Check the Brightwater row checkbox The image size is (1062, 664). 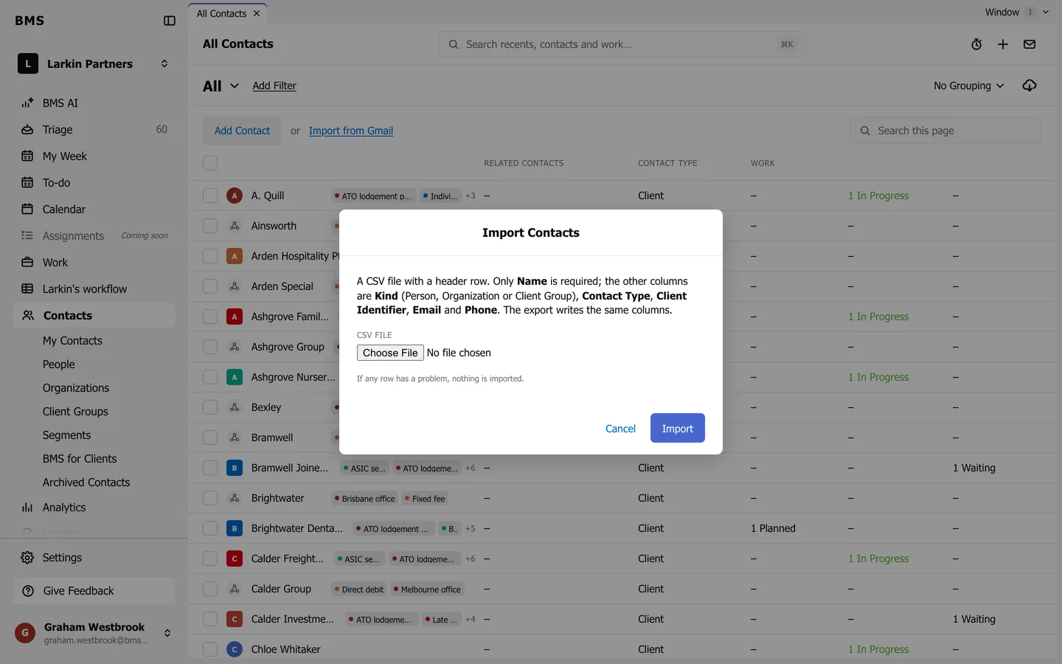pos(210,498)
